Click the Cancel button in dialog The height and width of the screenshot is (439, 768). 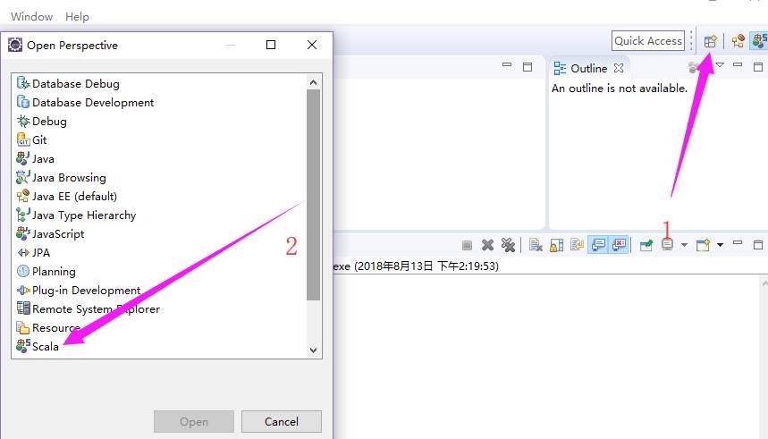click(281, 421)
